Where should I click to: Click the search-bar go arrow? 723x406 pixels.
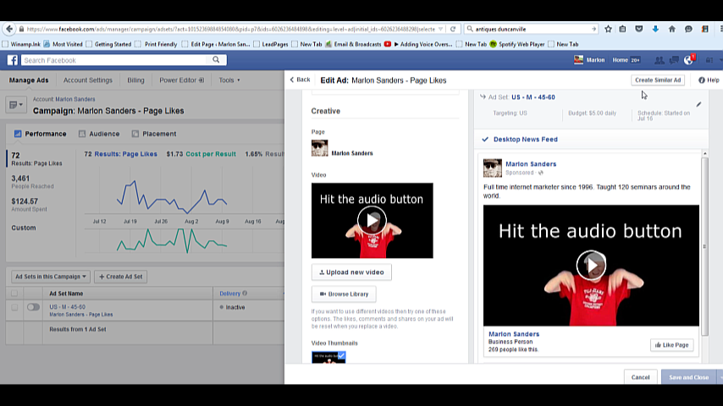coord(593,29)
